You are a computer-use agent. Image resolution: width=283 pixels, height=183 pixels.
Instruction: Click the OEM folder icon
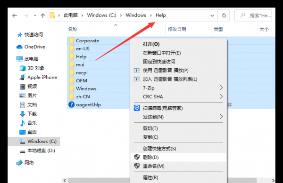pyautogui.click(x=72, y=80)
